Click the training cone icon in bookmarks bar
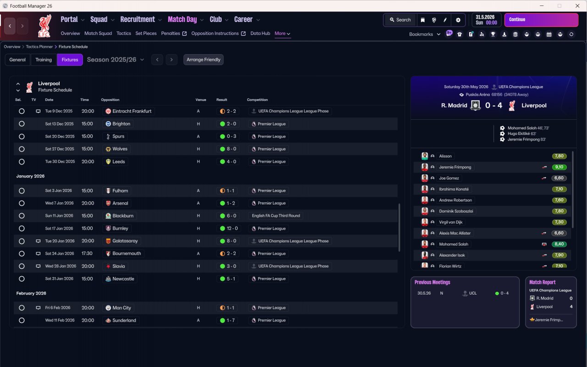 (x=504, y=34)
